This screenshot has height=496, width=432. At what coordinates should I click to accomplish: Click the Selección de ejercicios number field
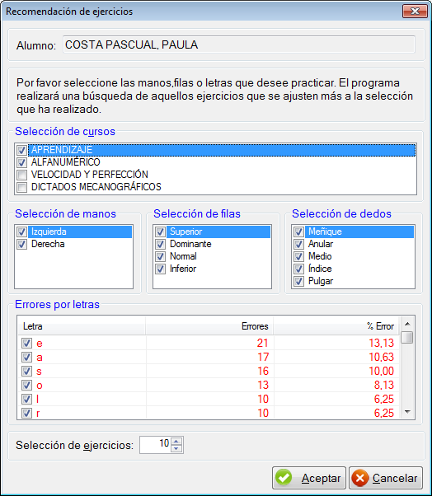pos(155,444)
